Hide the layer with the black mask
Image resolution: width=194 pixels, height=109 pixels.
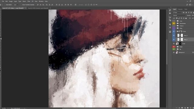click(x=174, y=44)
